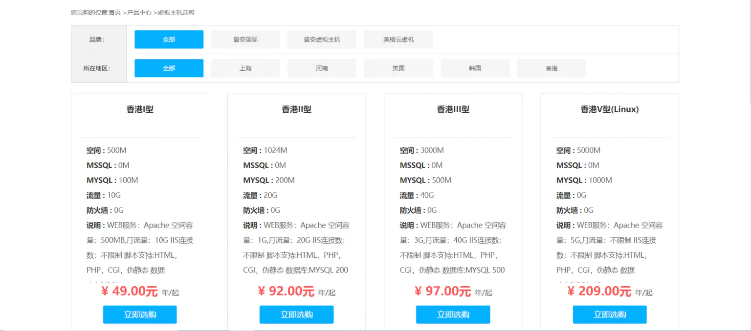Click the MYSQL : 200M row

tap(269, 180)
